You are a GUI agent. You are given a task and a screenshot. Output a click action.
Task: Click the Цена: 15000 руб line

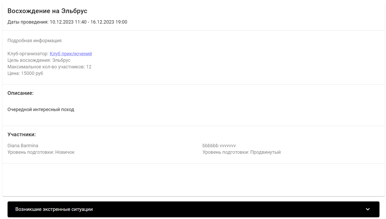click(x=25, y=73)
